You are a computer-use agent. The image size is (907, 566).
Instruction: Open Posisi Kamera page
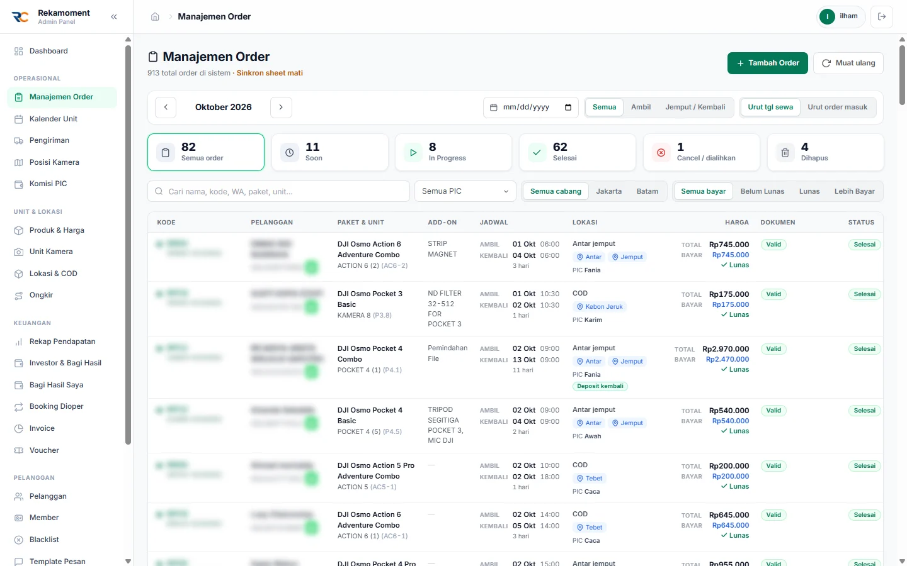(x=62, y=162)
